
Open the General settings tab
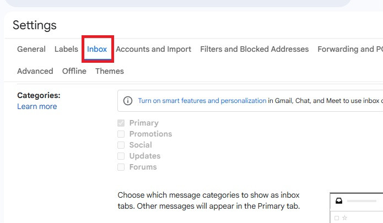click(31, 49)
